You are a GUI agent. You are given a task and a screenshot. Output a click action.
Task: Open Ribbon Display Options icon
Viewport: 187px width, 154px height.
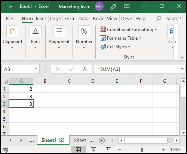click(x=127, y=6)
